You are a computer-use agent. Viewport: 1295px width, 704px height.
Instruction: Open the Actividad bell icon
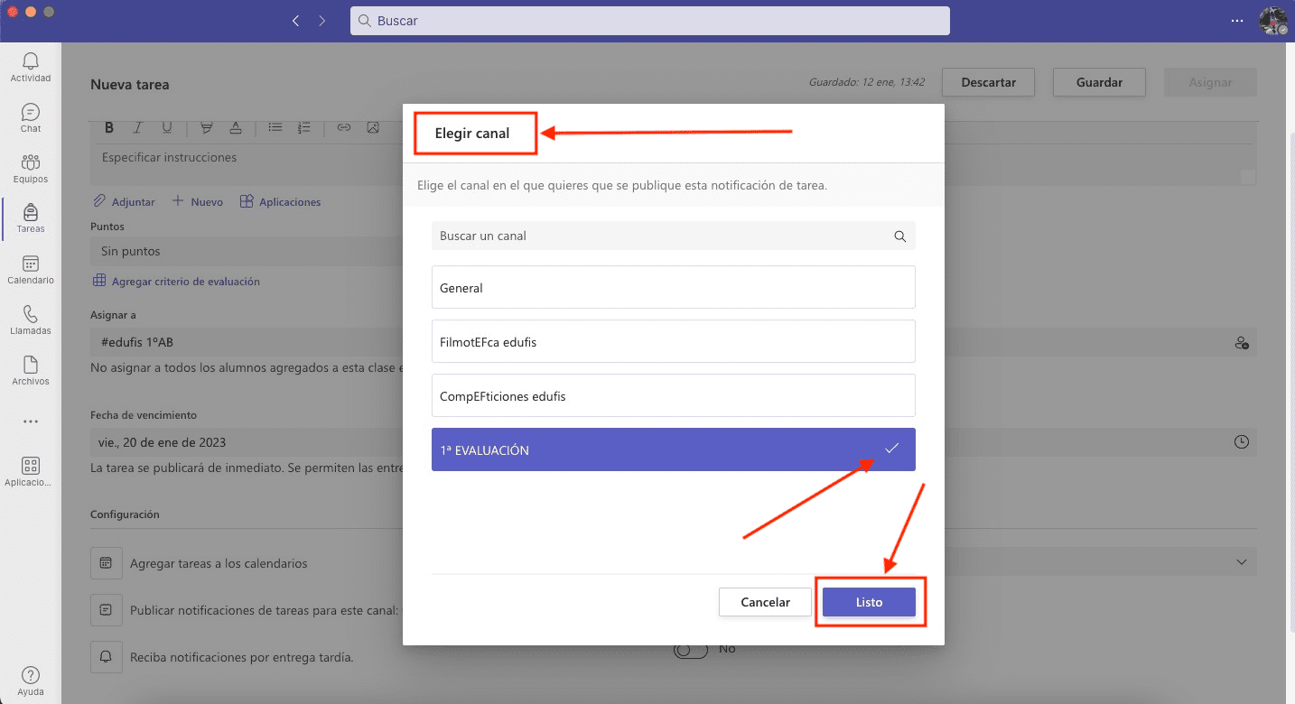click(x=31, y=61)
